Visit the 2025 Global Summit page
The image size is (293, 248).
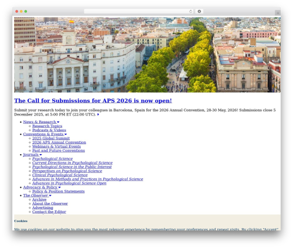51,138
